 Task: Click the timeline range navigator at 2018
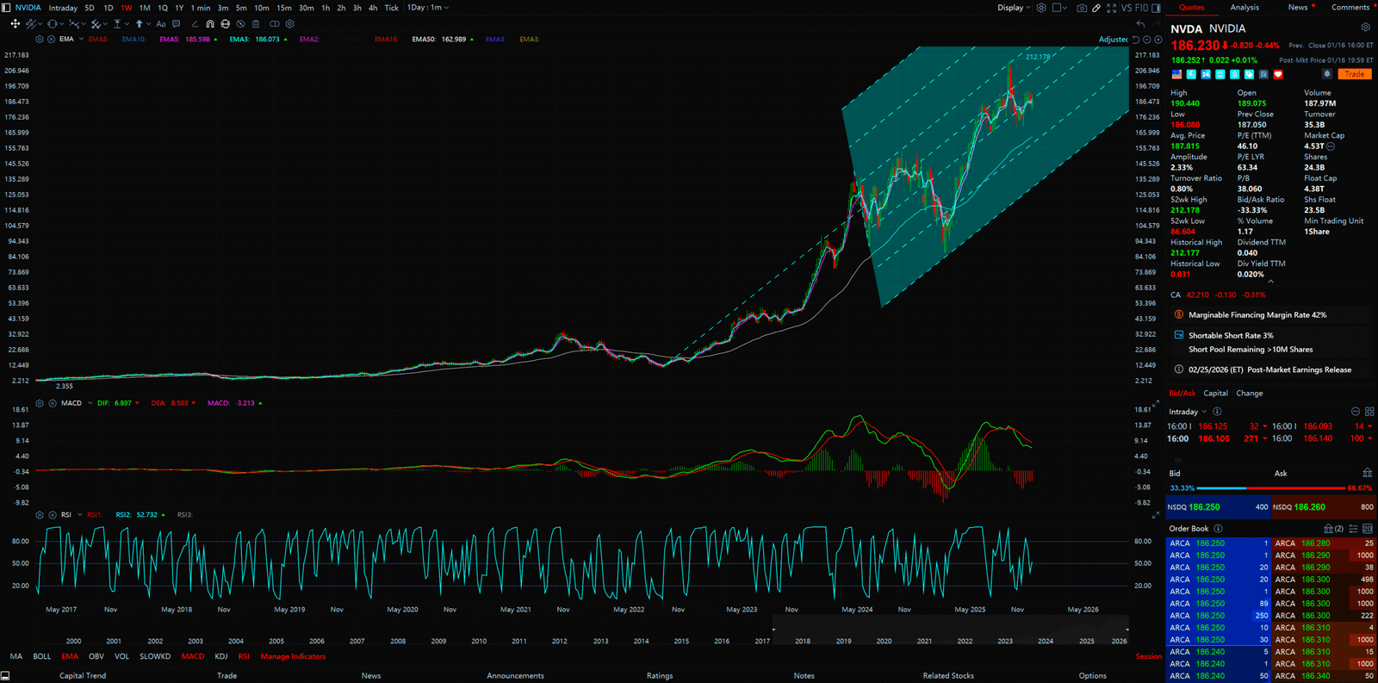[803, 641]
